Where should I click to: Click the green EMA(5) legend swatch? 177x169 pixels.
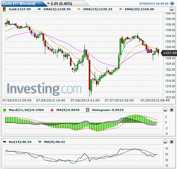point(39,9)
